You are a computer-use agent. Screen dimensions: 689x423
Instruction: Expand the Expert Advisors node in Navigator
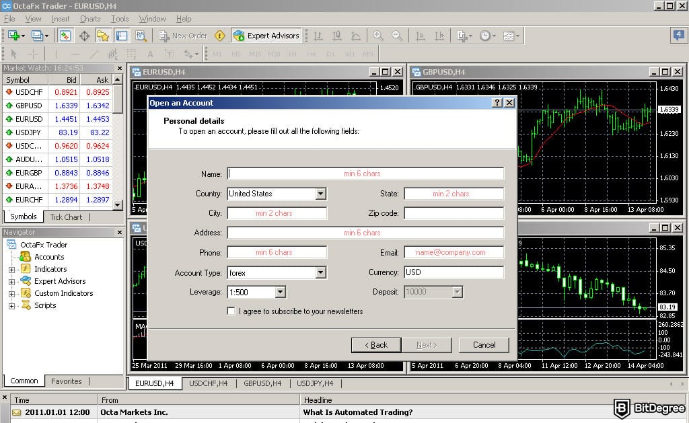coord(12,282)
